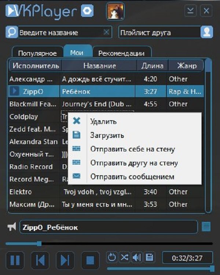Sort by Название column header
220x275 pixels.
(x=99, y=66)
